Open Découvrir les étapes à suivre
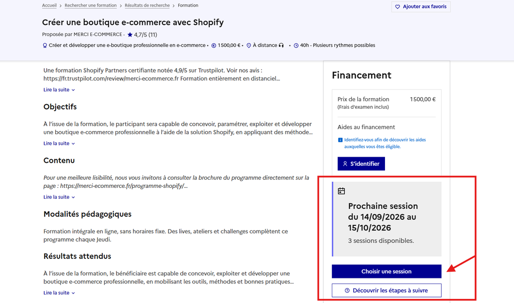514x303 pixels. click(x=387, y=290)
